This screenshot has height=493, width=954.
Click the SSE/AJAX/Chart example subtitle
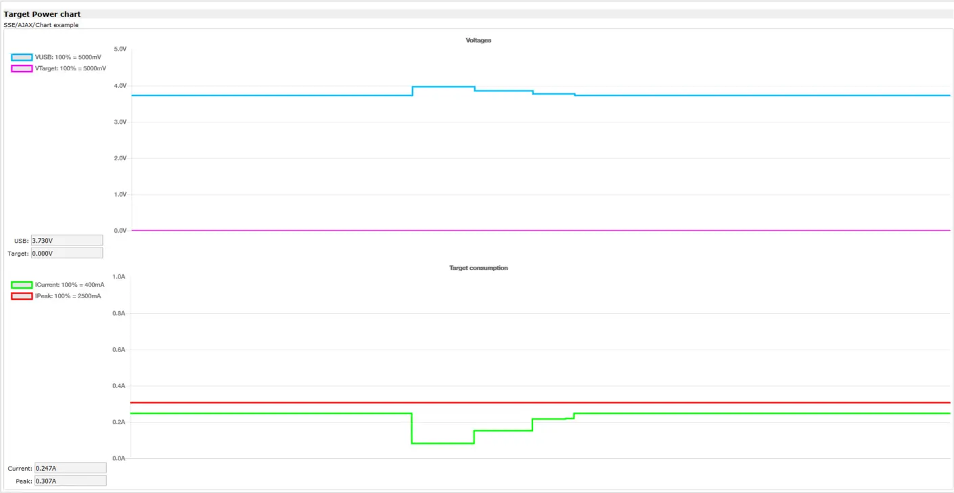coord(41,24)
